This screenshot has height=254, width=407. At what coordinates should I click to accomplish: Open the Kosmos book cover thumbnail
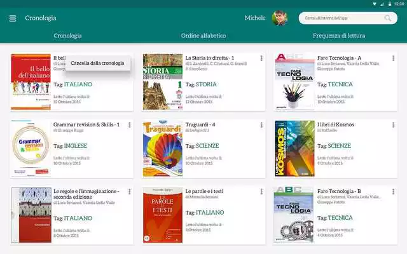[x=294, y=148]
